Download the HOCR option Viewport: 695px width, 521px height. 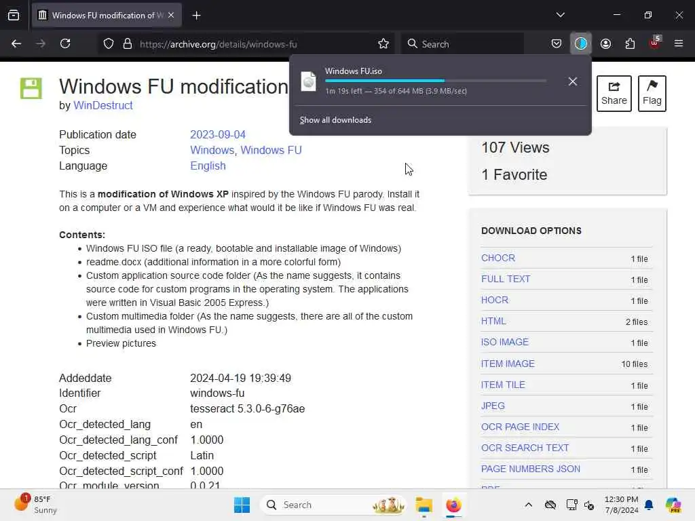(x=495, y=300)
